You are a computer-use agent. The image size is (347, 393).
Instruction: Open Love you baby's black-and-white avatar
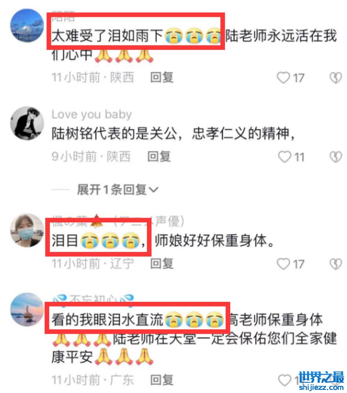27,123
